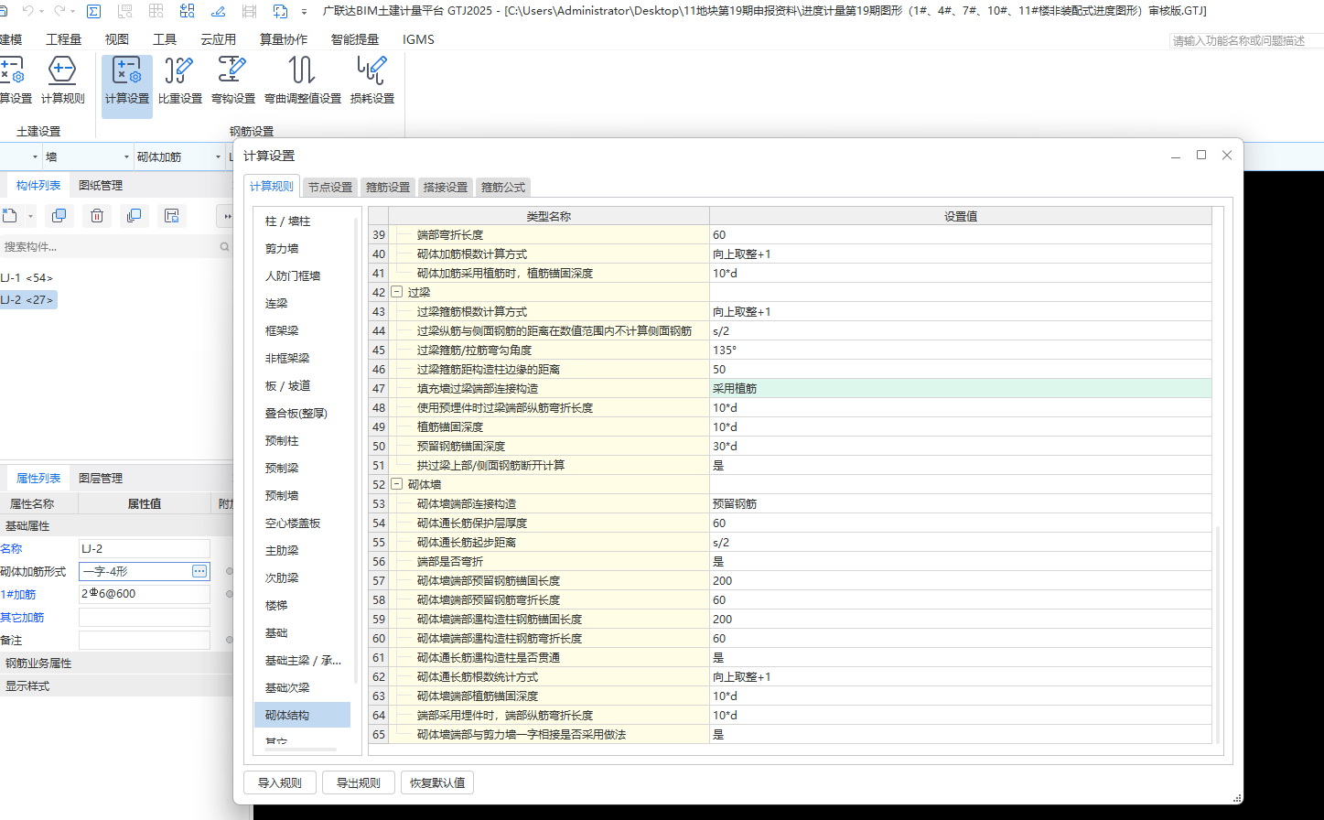Click the 预留钢筋 value in row 53
This screenshot has width=1324, height=820.
(961, 503)
